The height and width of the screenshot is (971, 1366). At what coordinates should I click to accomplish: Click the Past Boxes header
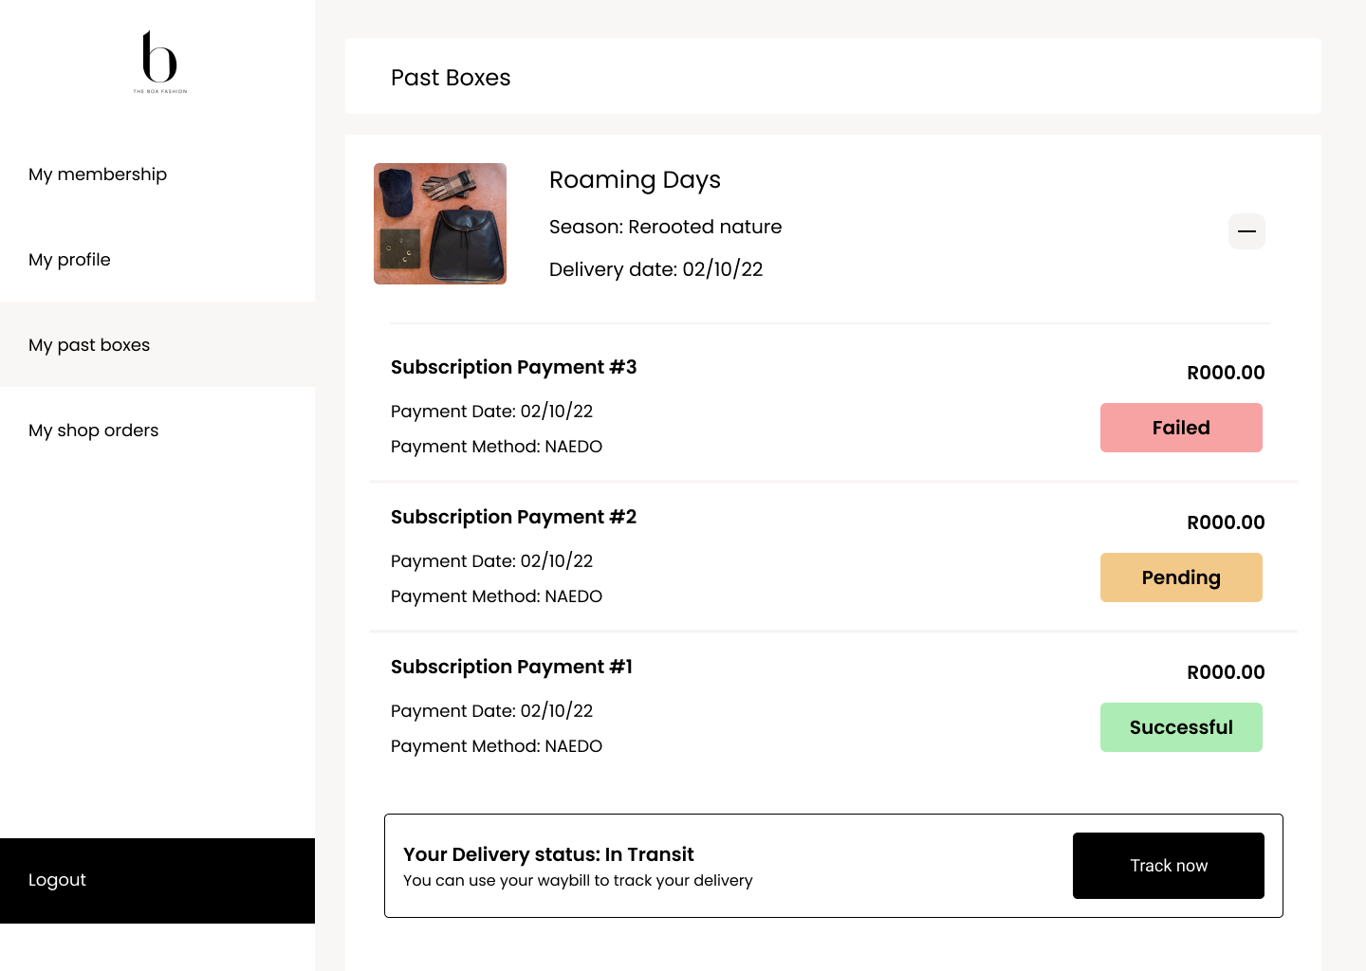(452, 78)
